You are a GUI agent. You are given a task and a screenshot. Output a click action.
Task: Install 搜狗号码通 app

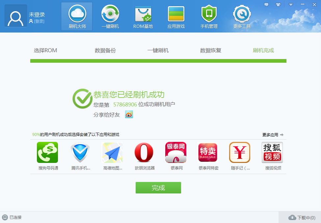click(x=47, y=152)
